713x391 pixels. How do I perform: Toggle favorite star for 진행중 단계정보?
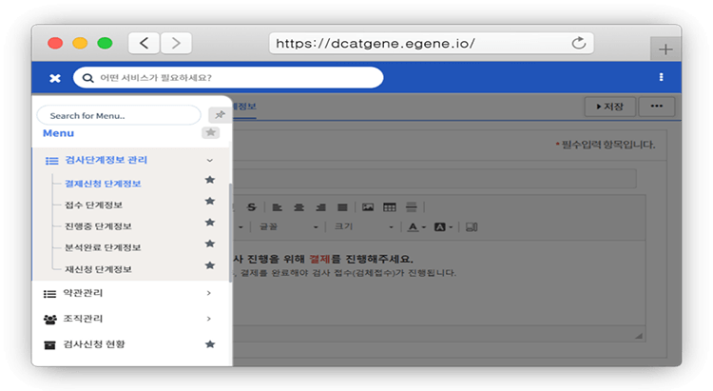coord(210,225)
